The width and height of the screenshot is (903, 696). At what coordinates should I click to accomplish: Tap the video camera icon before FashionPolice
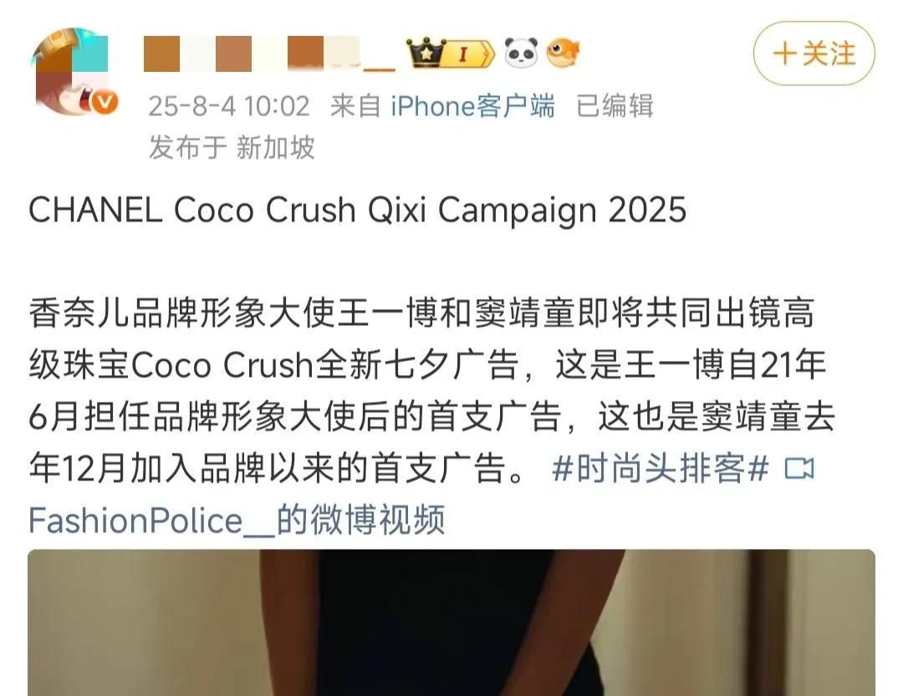click(800, 469)
